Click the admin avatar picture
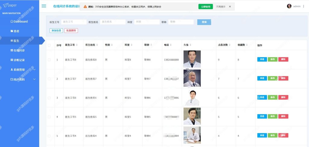Image resolution: width=309 pixels, height=147 pixels. tap(289, 6)
